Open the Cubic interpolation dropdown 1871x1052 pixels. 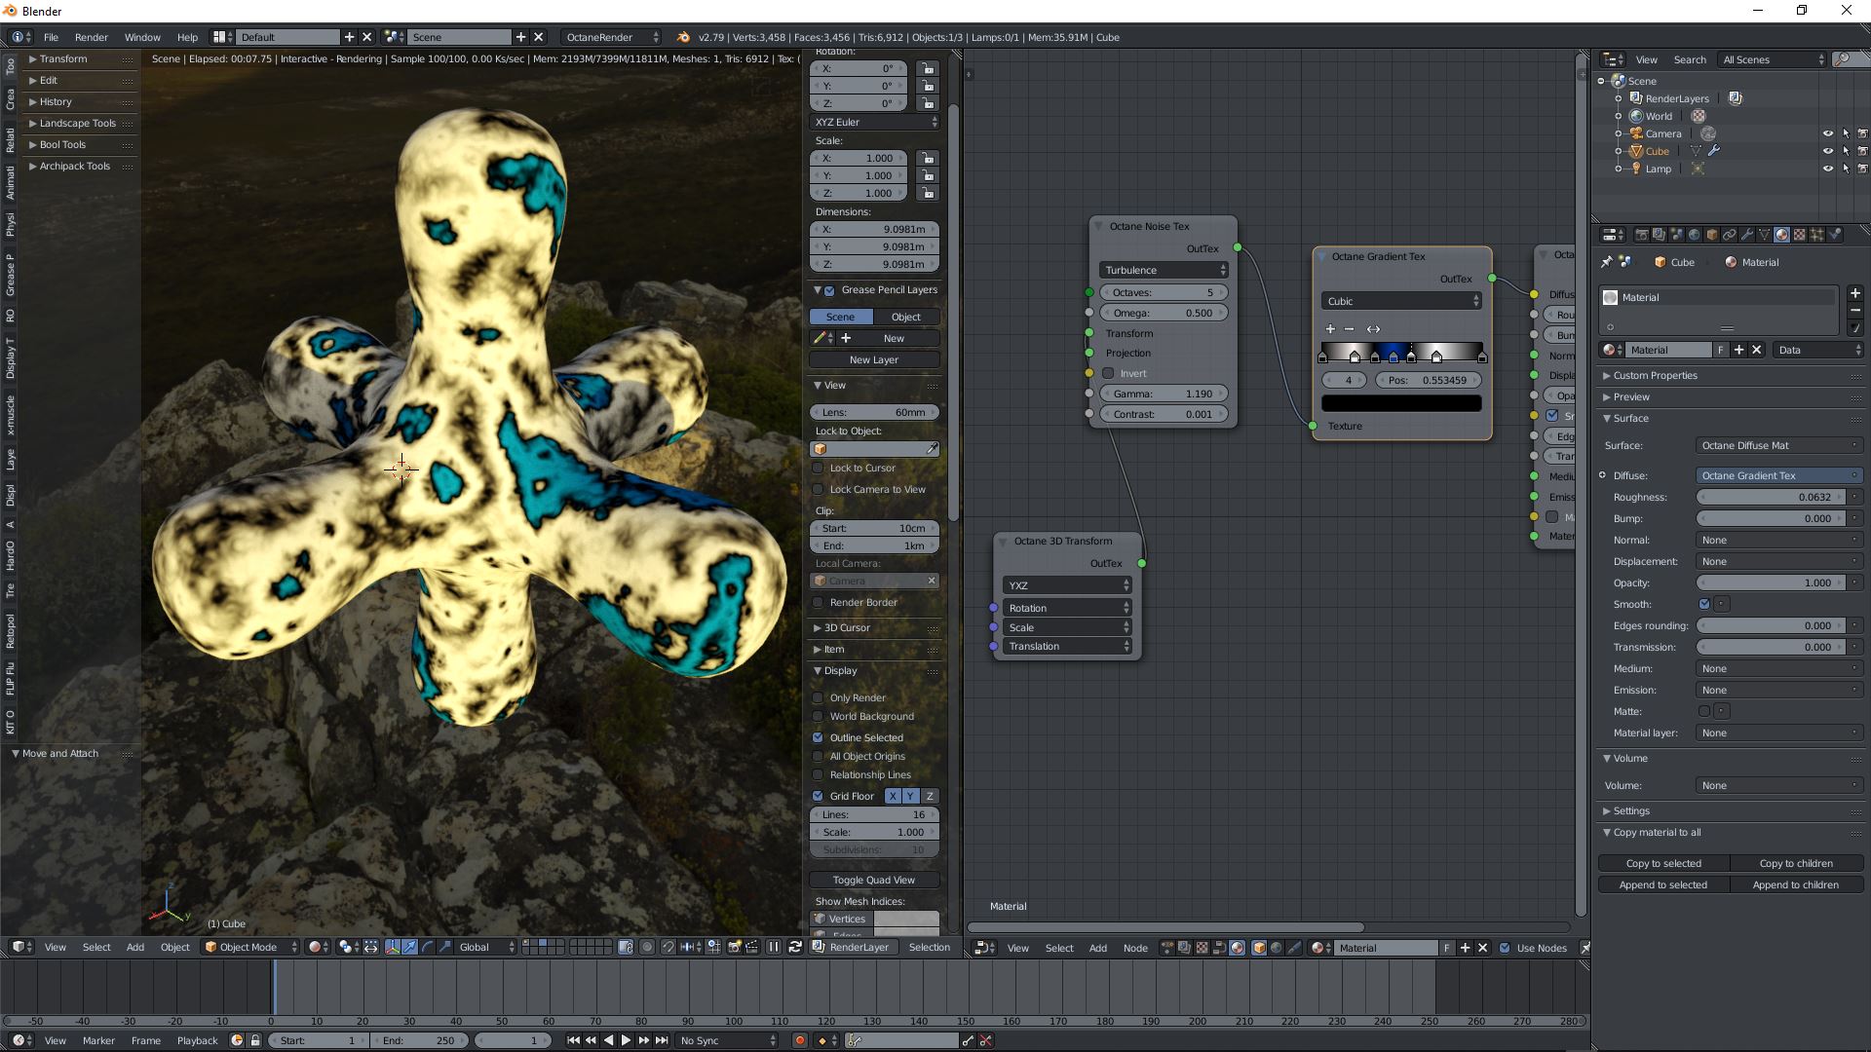tap(1401, 301)
